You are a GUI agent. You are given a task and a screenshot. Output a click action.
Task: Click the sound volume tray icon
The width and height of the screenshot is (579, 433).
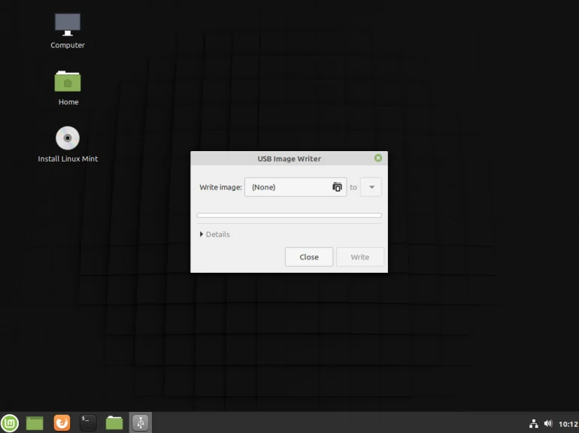(x=548, y=424)
